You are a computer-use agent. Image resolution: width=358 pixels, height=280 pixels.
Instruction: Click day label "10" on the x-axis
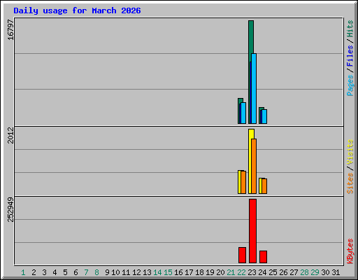coord(115,272)
